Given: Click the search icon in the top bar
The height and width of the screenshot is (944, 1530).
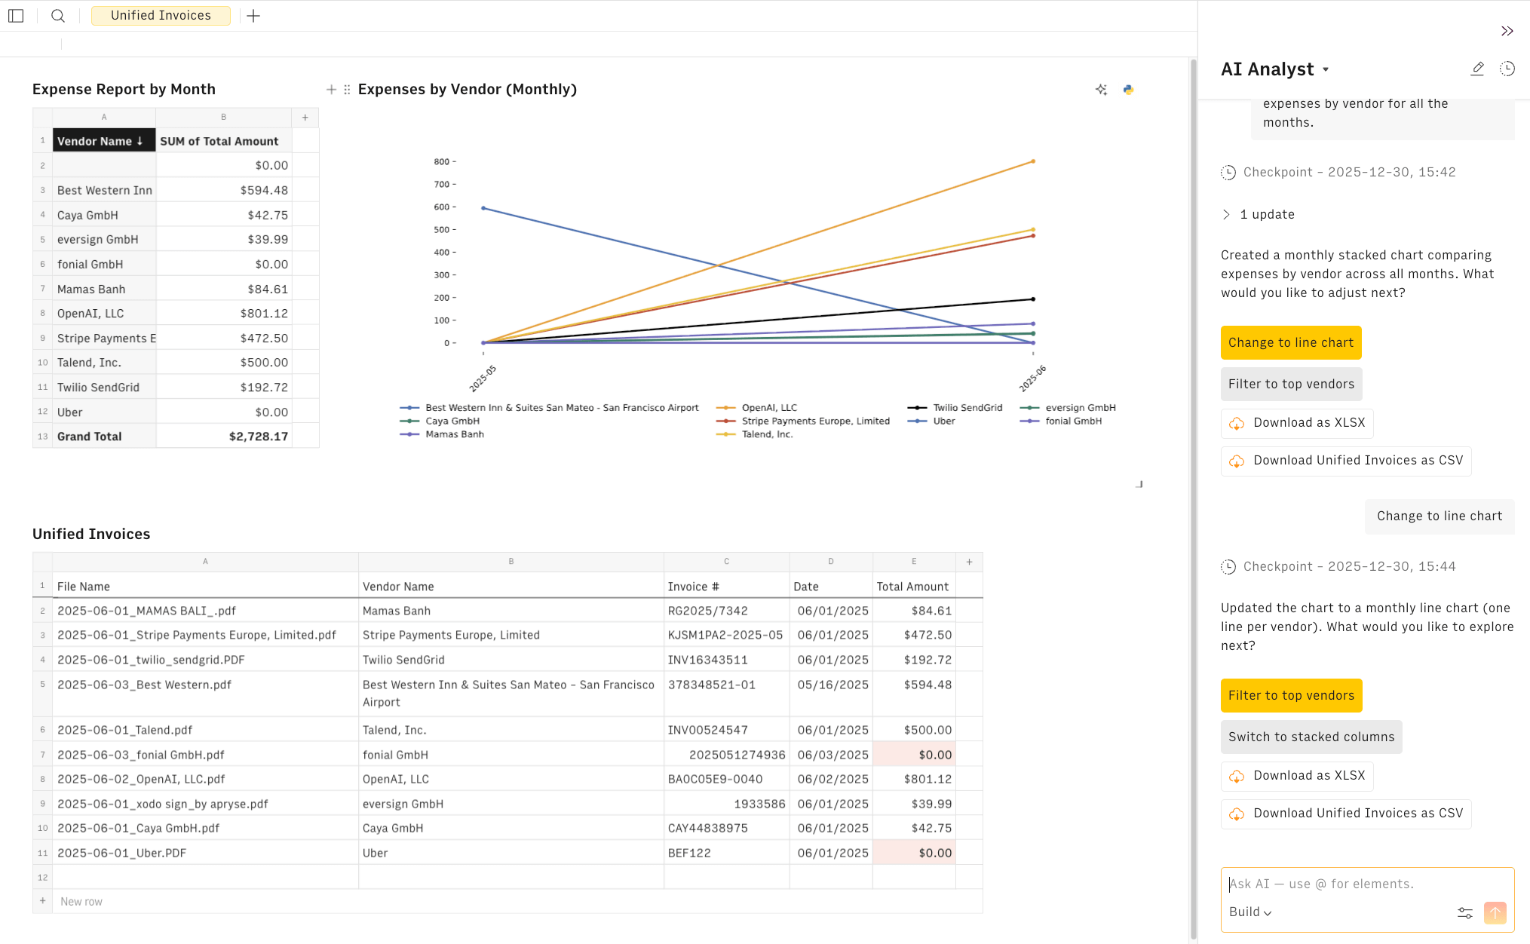Looking at the screenshot, I should (x=57, y=15).
